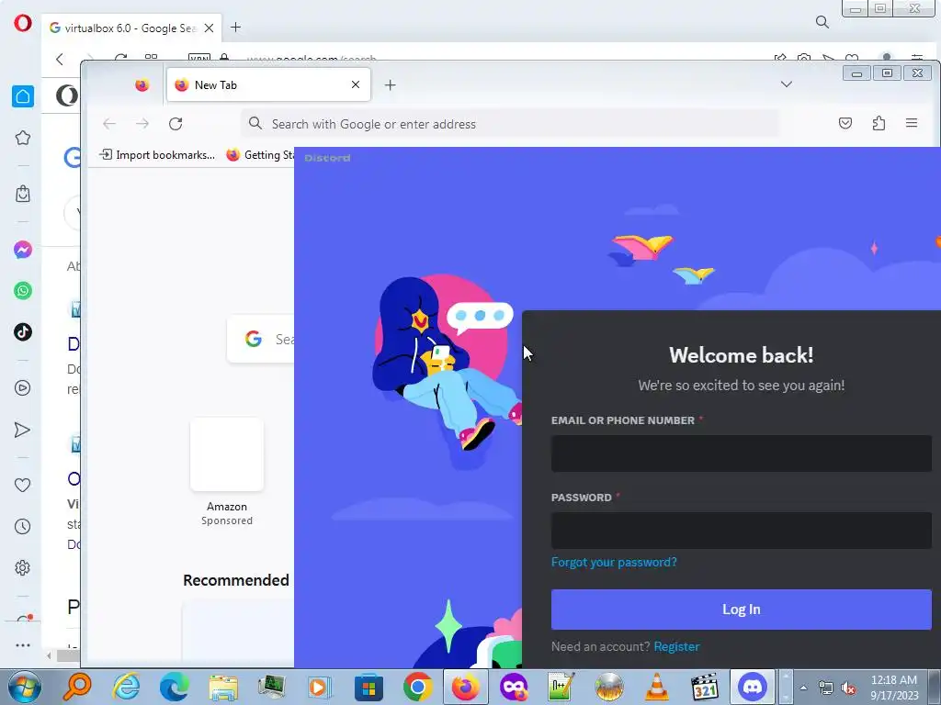Click Opera back navigation arrow
This screenshot has width=941, height=705.
click(x=60, y=59)
